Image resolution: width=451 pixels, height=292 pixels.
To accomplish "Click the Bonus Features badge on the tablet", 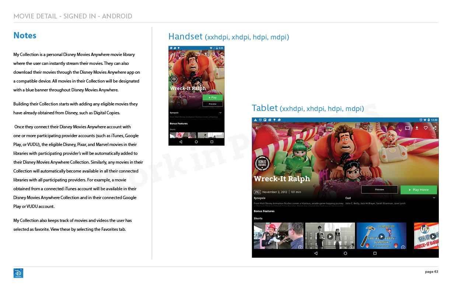I will click(x=262, y=164).
